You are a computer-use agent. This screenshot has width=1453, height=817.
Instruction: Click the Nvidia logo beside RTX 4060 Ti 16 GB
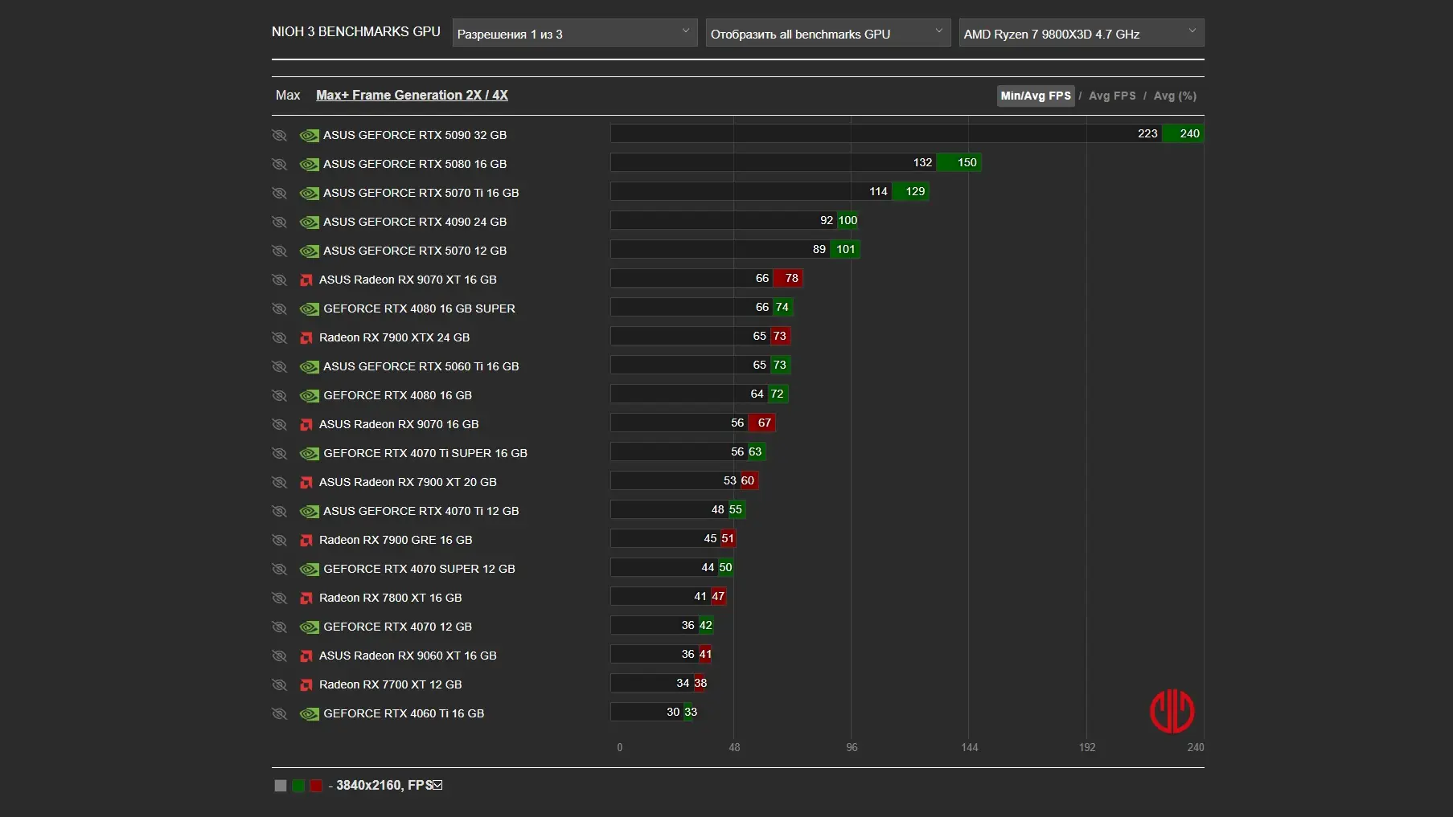point(309,714)
